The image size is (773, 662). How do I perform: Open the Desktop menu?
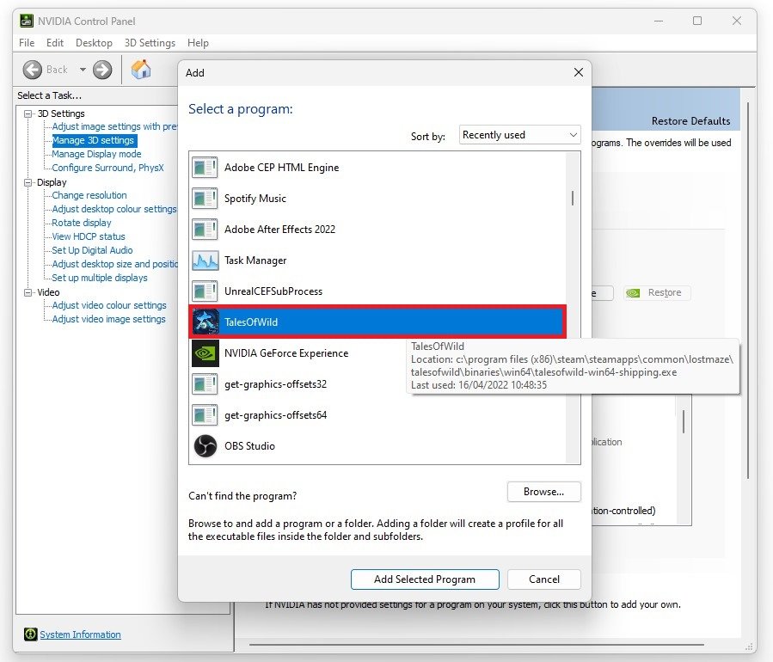[94, 43]
